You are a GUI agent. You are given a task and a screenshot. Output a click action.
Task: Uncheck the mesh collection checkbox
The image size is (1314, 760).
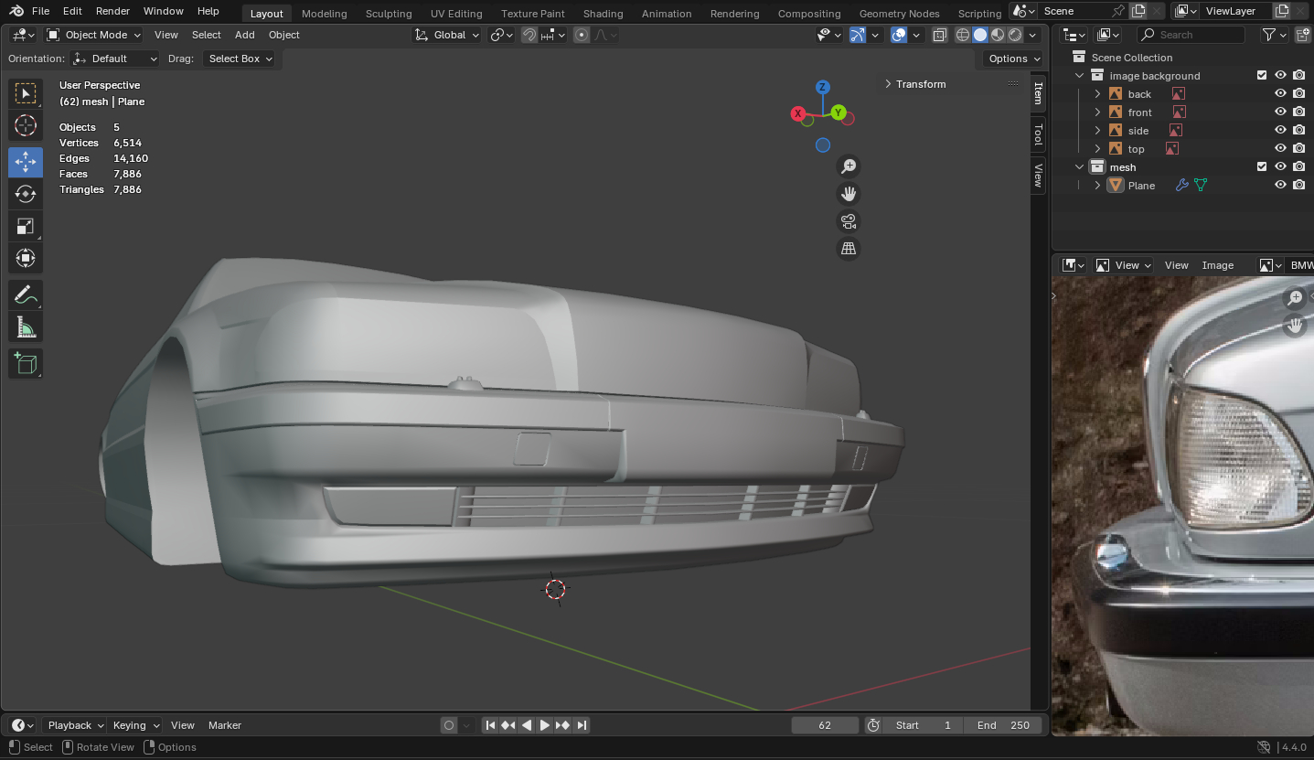[1262, 167]
